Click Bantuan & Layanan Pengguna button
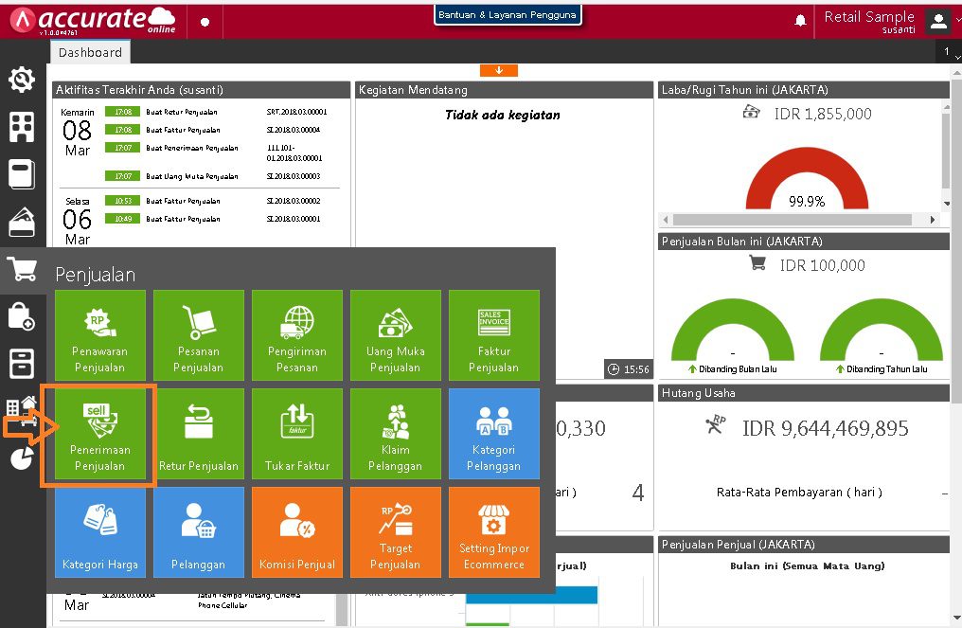 tap(508, 15)
